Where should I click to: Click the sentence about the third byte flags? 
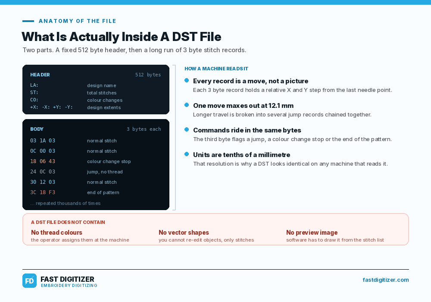[x=293, y=139]
